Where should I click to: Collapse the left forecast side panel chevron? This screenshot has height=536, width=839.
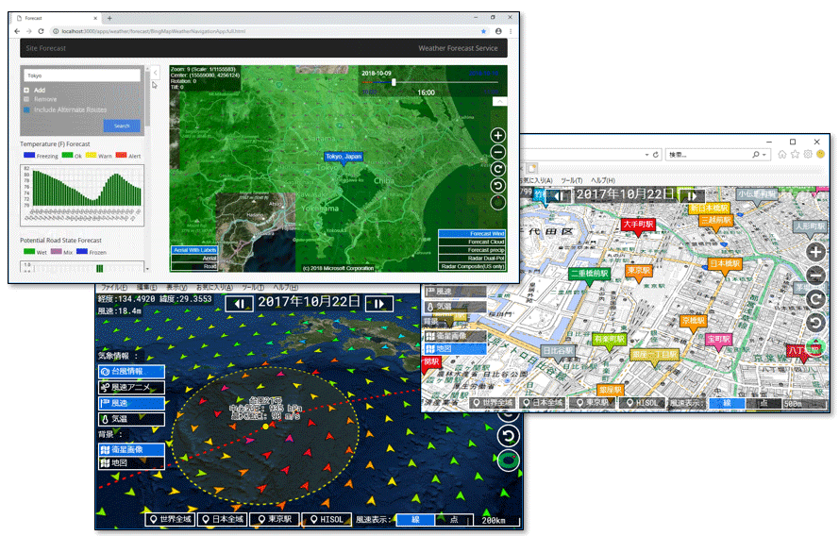pyautogui.click(x=156, y=73)
